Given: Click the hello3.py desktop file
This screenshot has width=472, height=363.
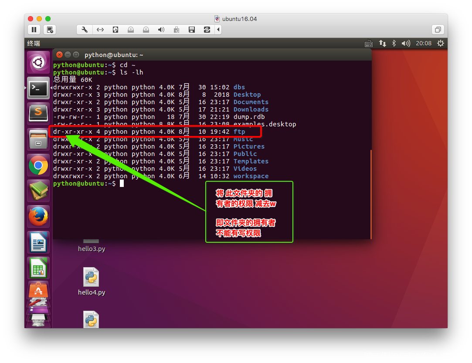Looking at the screenshot, I should click(92, 246).
